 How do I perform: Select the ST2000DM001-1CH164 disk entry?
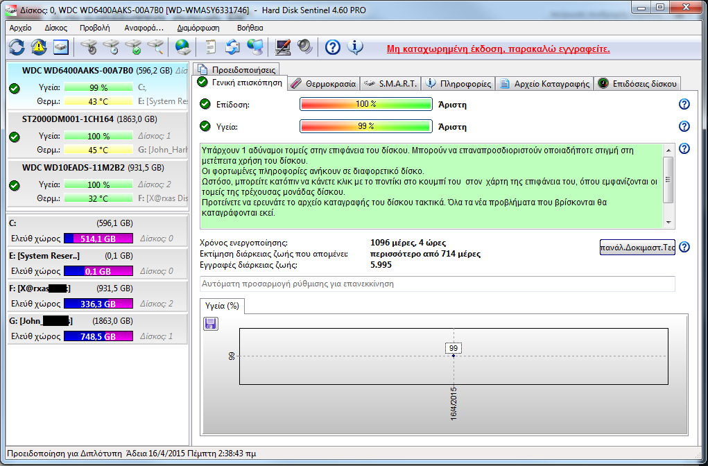pyautogui.click(x=98, y=135)
